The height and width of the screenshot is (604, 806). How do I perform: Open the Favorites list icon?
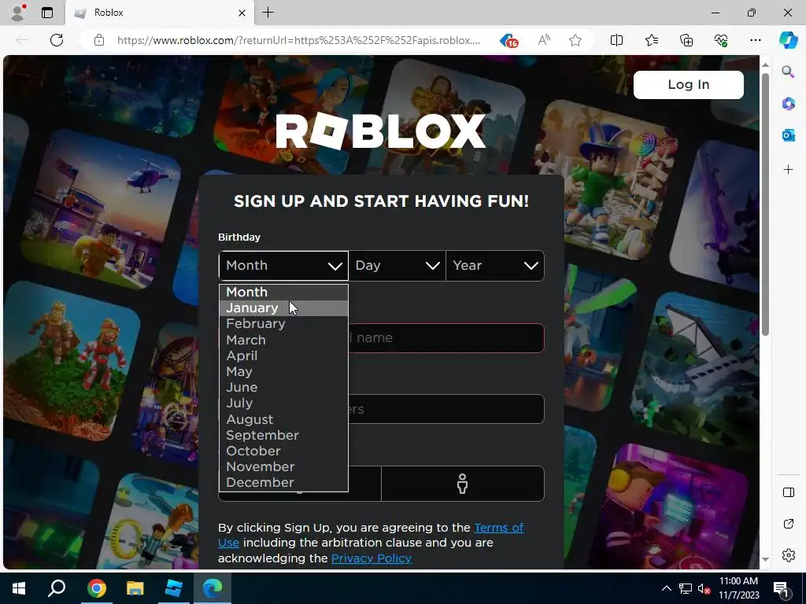651,40
